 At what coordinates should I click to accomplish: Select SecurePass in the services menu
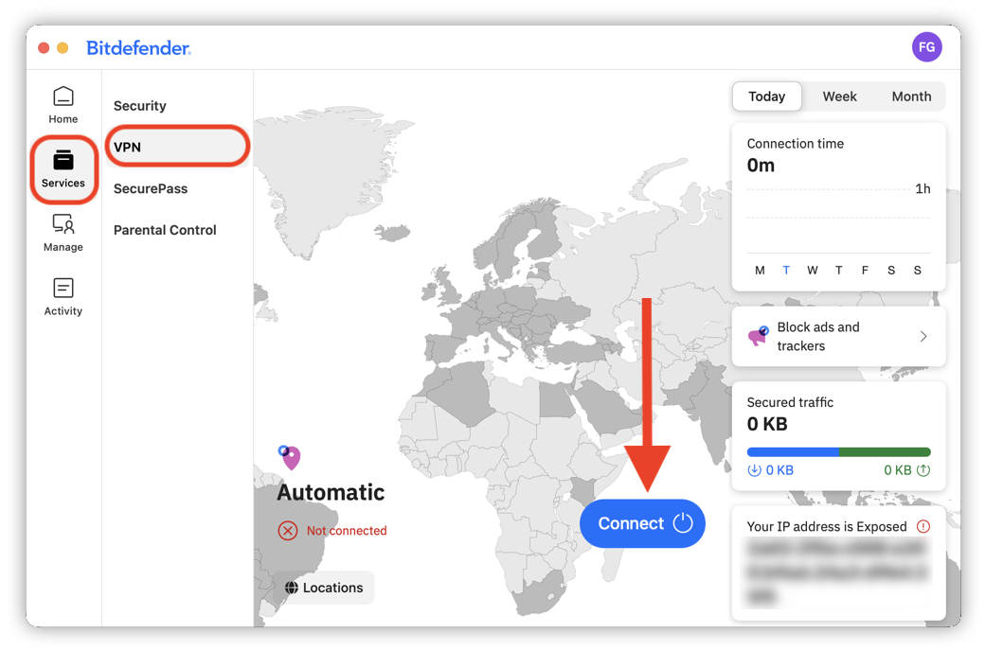click(151, 188)
